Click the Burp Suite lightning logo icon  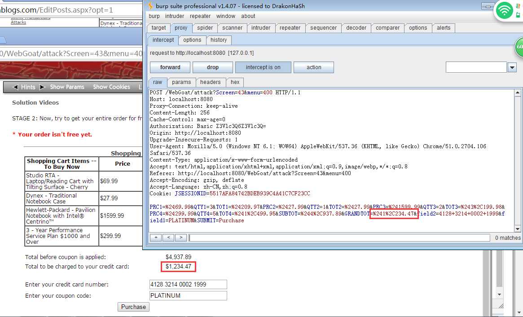coord(150,6)
